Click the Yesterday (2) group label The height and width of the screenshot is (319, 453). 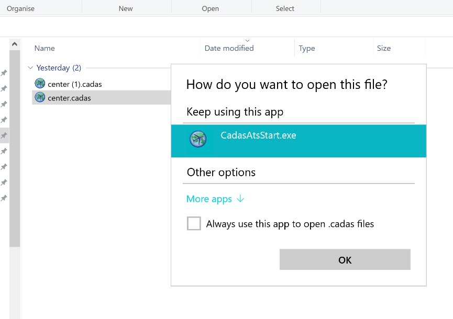coord(59,68)
